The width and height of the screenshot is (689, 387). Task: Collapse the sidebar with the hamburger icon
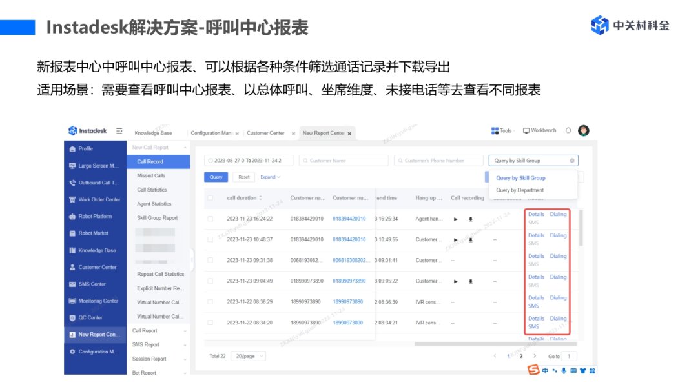(119, 131)
